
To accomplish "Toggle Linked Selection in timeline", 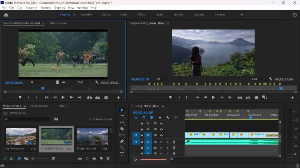I will click(152, 118).
